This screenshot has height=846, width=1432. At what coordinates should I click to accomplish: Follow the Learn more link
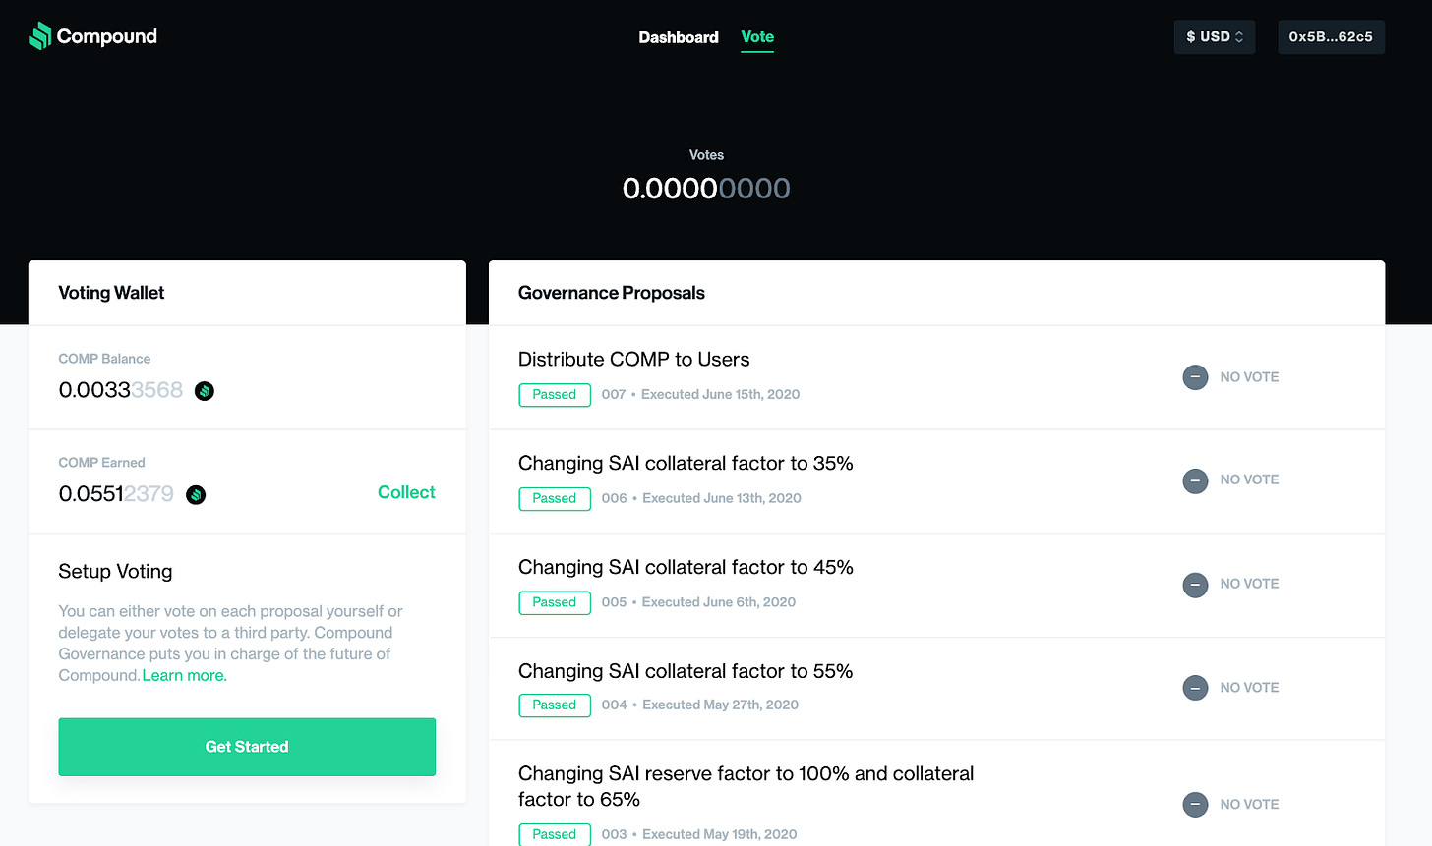tap(184, 676)
